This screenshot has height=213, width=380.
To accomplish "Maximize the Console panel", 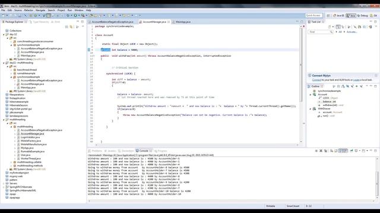I will tap(375, 151).
